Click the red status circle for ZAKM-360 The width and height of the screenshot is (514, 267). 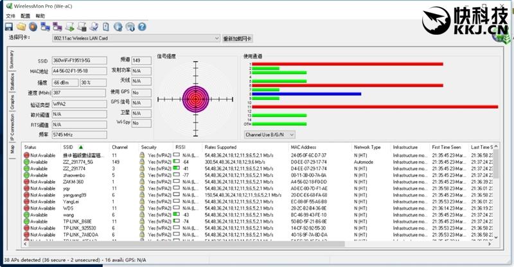click(x=26, y=182)
